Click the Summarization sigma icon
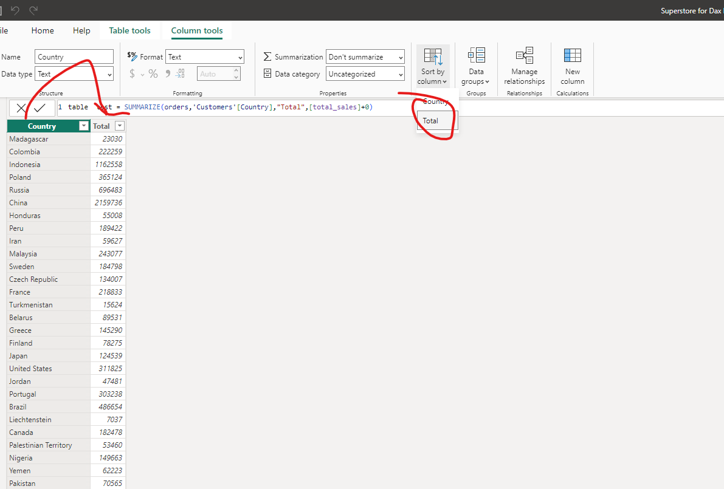This screenshot has height=489, width=724. coord(267,56)
